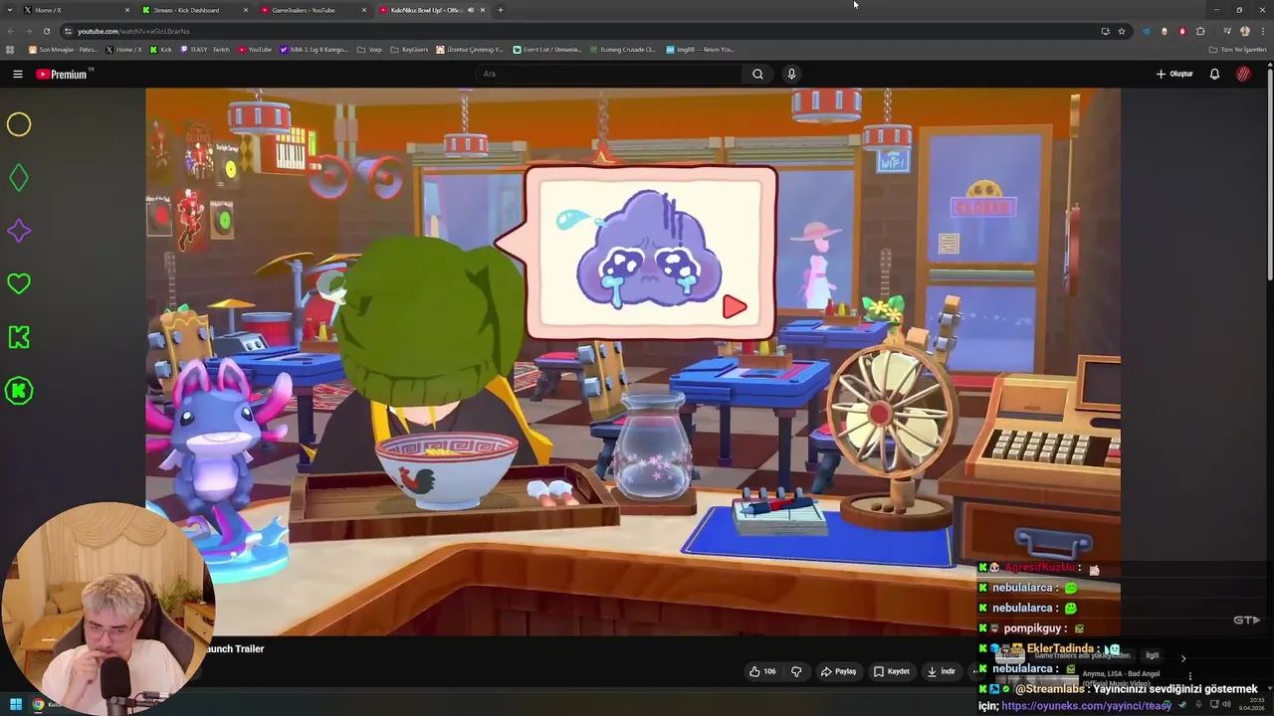Viewport: 1274px width, 716px height.
Task: Dislike the video with thumbs-down icon
Action: click(796, 671)
